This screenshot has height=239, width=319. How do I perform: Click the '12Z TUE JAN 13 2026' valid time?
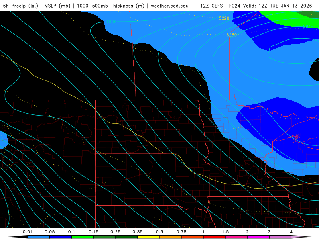[286, 6]
